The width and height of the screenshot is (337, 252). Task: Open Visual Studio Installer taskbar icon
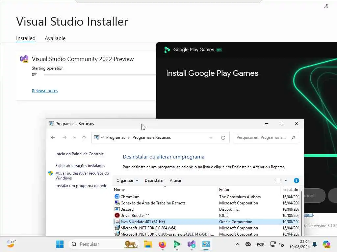191,244
